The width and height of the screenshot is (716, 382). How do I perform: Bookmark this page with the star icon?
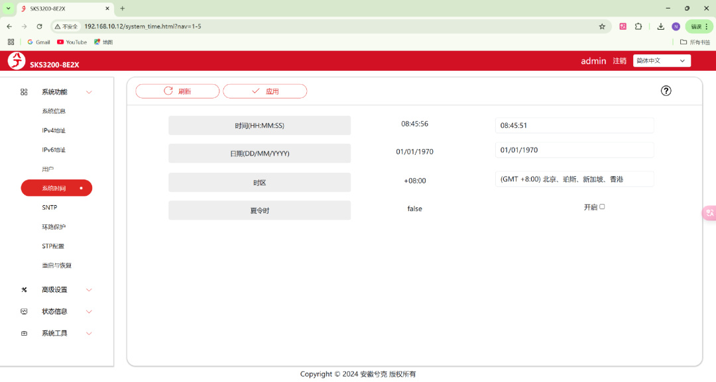pos(602,26)
